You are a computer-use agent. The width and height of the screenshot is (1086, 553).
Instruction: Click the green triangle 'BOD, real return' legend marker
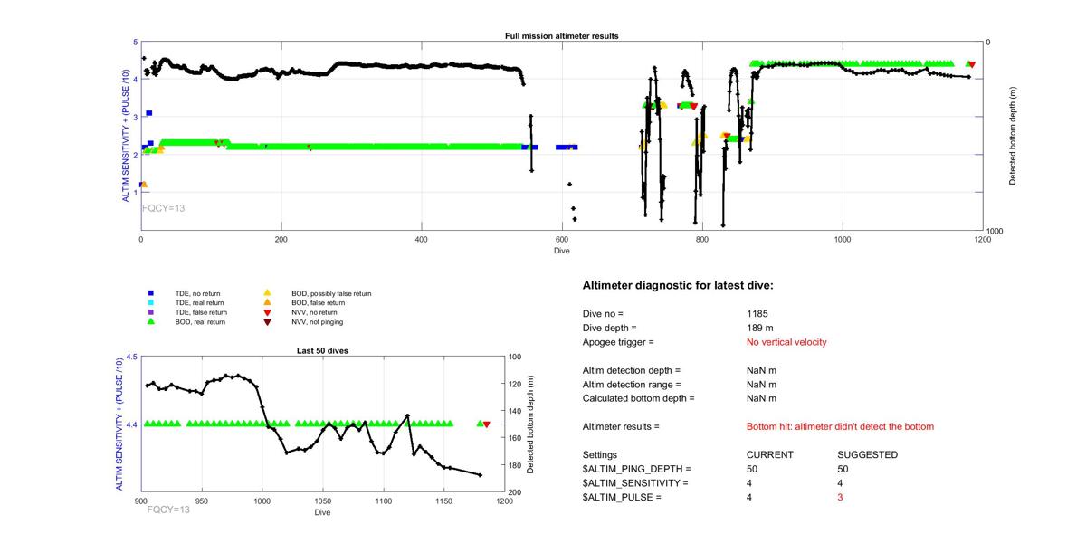[x=150, y=321]
